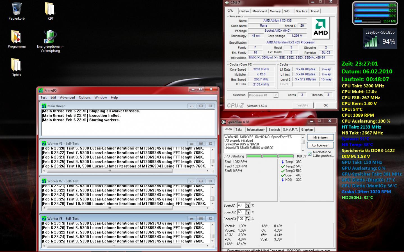Open the Help menu in Prime95
This screenshot has width=404, height=252.
[114, 98]
